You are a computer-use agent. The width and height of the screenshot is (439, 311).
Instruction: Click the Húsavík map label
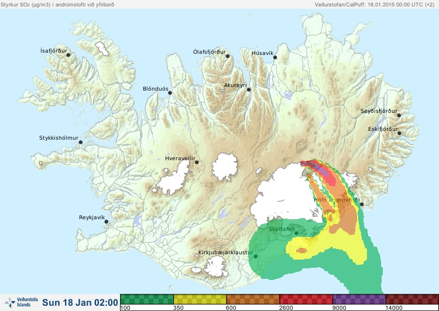pyautogui.click(x=262, y=53)
